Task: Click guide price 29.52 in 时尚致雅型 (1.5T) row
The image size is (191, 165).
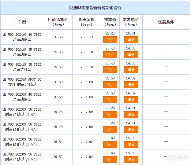Action: (58, 142)
